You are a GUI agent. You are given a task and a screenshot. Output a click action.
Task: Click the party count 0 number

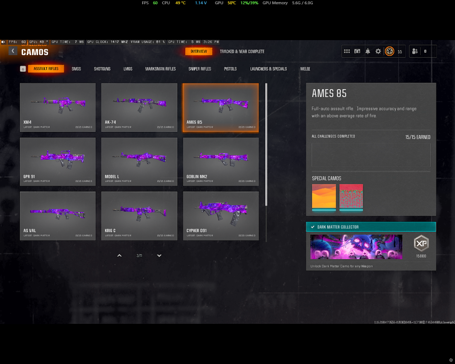coord(426,51)
